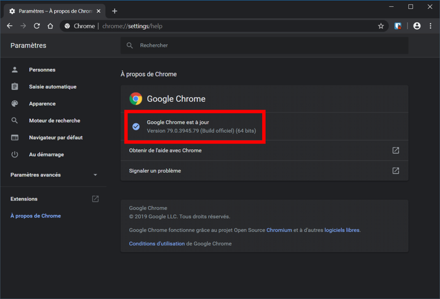Open the user profile avatar
440x299 pixels.
click(x=417, y=26)
